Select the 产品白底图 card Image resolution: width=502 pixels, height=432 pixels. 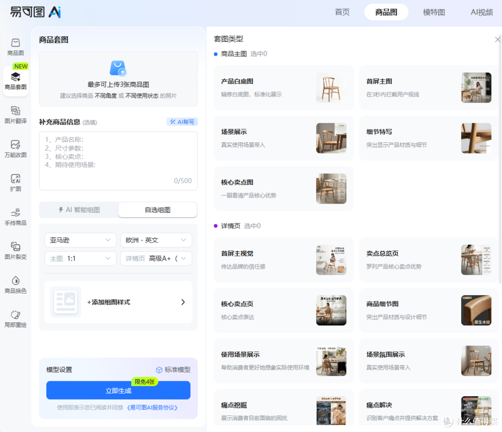(x=284, y=88)
